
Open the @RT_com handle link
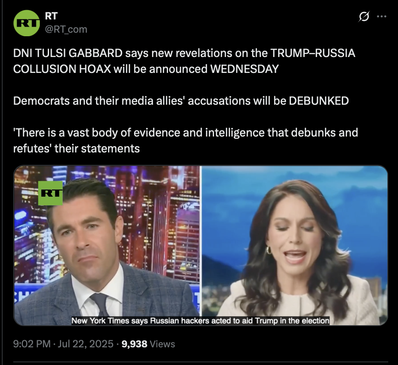[66, 30]
